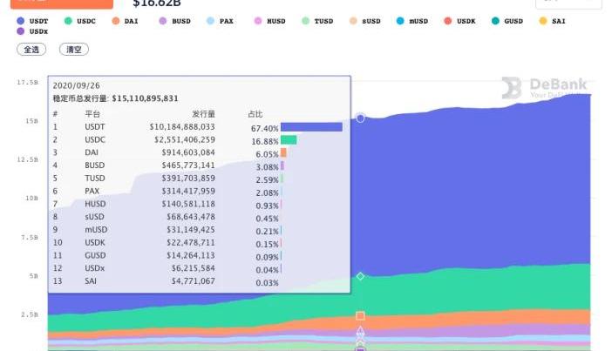Click the GUSD legend dot
Viewport: 612px width, 351px height.
(x=496, y=20)
